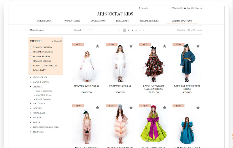Click the Winter Rose Dress title
The width and height of the screenshot is (233, 148).
tap(87, 87)
